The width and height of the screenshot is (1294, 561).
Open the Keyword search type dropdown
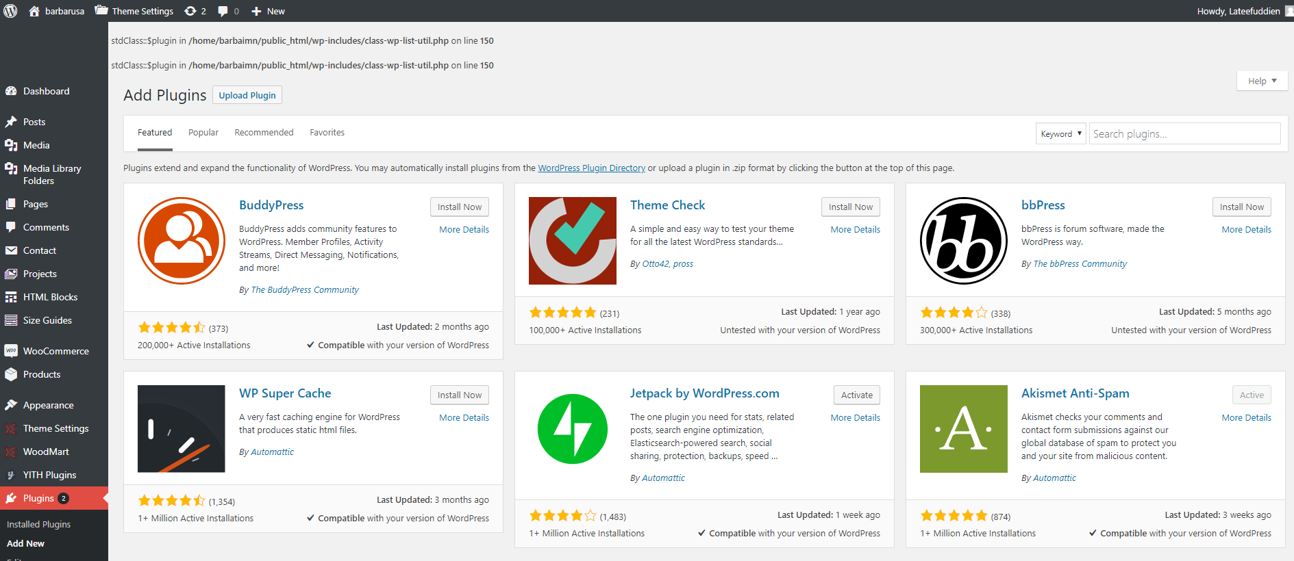click(x=1060, y=133)
